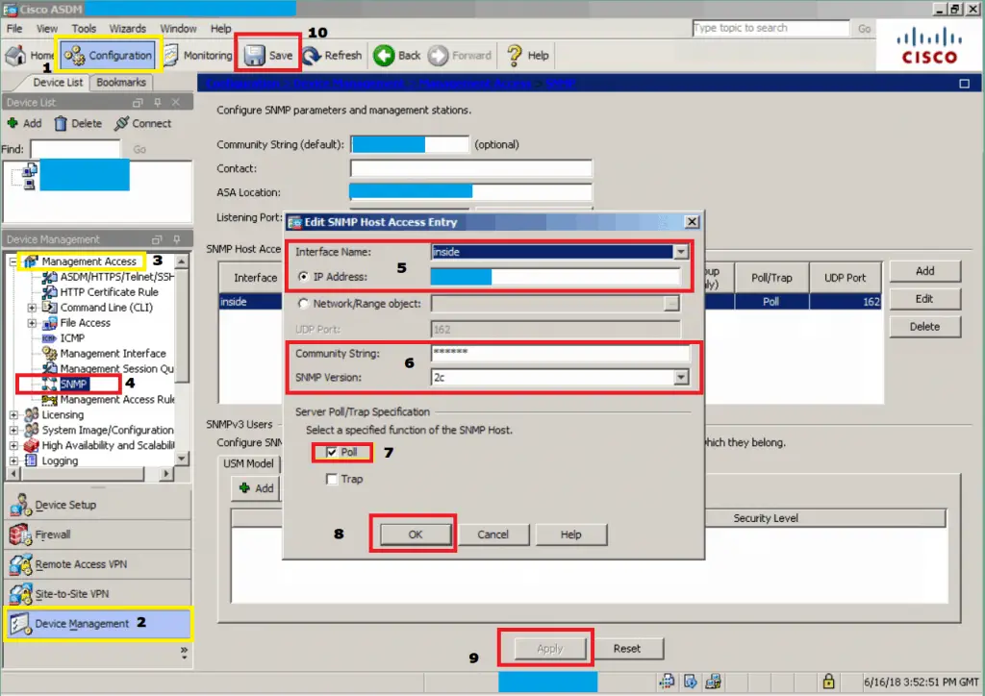Cancel the Edit SNMP Host dialog
985x696 pixels.
(493, 534)
